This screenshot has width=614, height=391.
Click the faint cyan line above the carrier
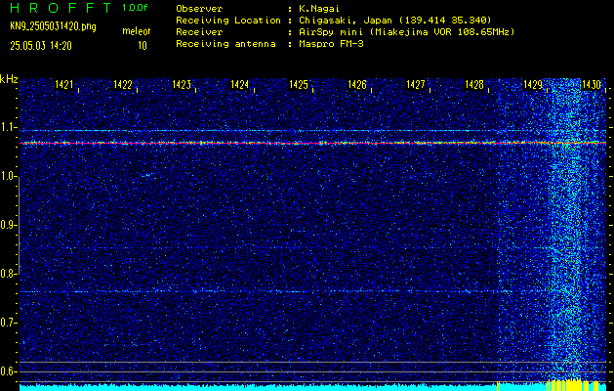point(312,130)
